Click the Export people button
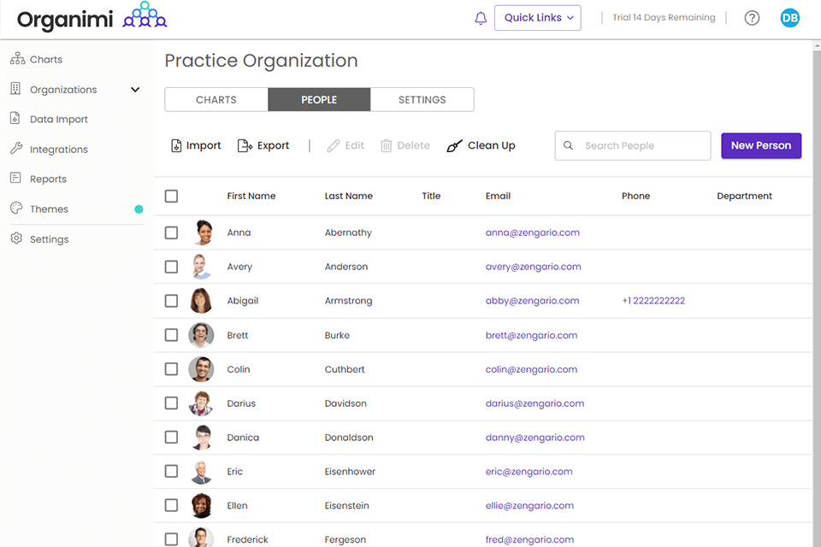The height and width of the screenshot is (547, 821). pos(263,145)
